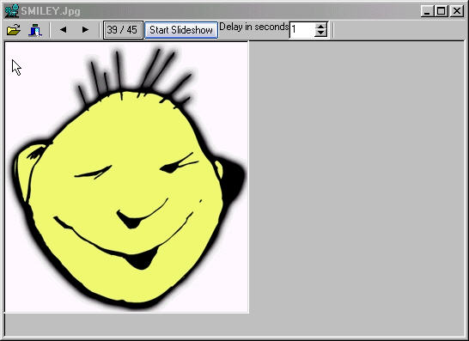
Task: Close the SMILEY.Jpg window
Action: (457, 11)
